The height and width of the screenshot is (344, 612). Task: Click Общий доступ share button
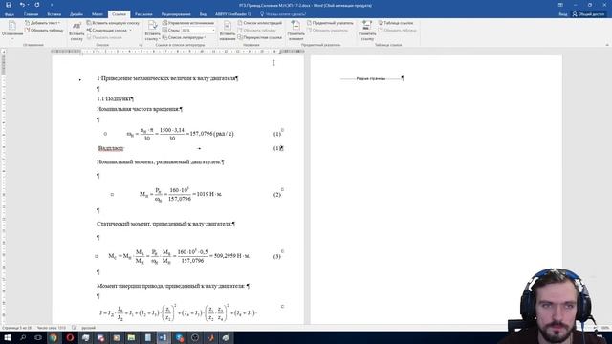pos(588,14)
